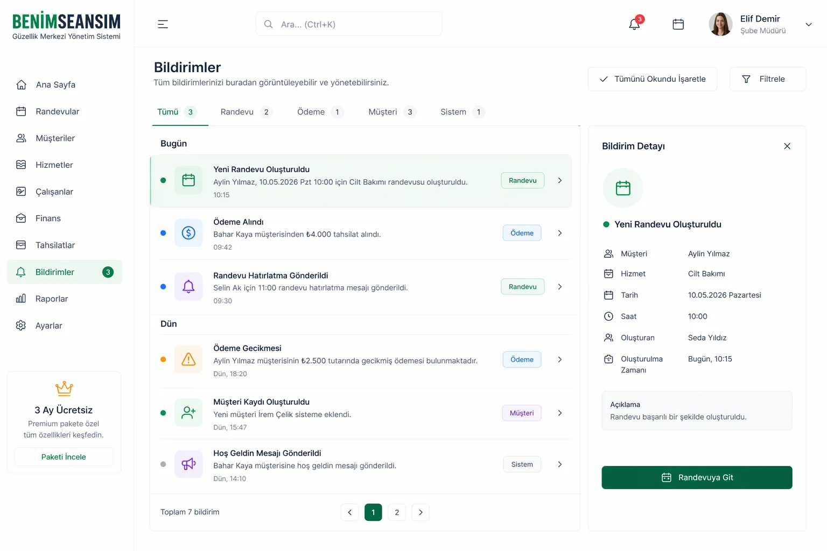Click the Tahsilatlar card icon in sidebar

click(21, 245)
